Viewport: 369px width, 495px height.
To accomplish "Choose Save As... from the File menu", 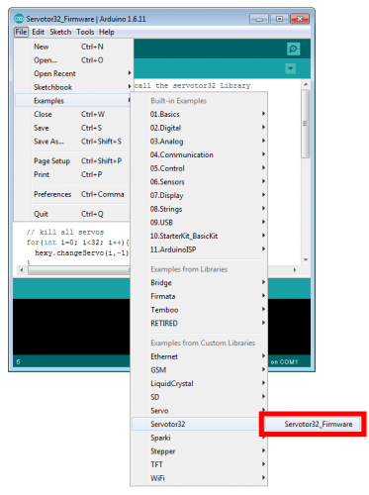I will (x=73, y=142).
